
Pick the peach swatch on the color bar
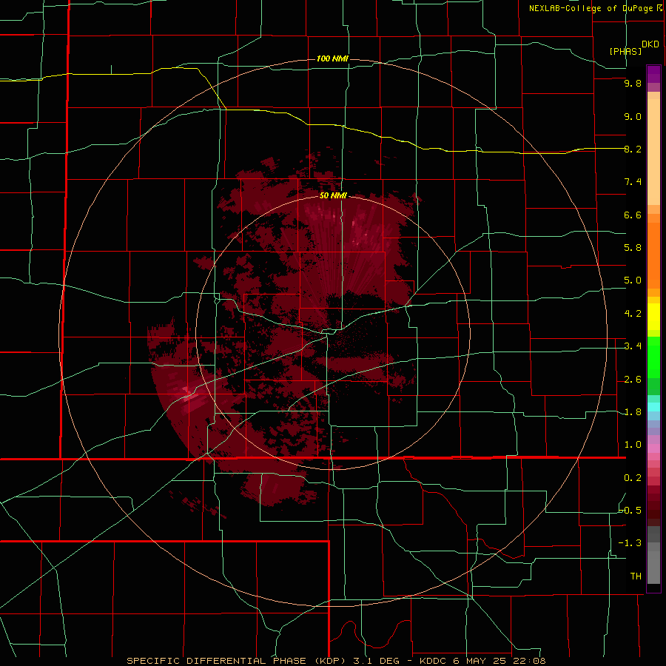click(653, 151)
